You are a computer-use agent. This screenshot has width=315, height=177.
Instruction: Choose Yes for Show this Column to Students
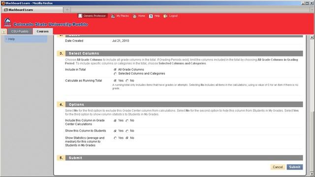click(x=115, y=131)
